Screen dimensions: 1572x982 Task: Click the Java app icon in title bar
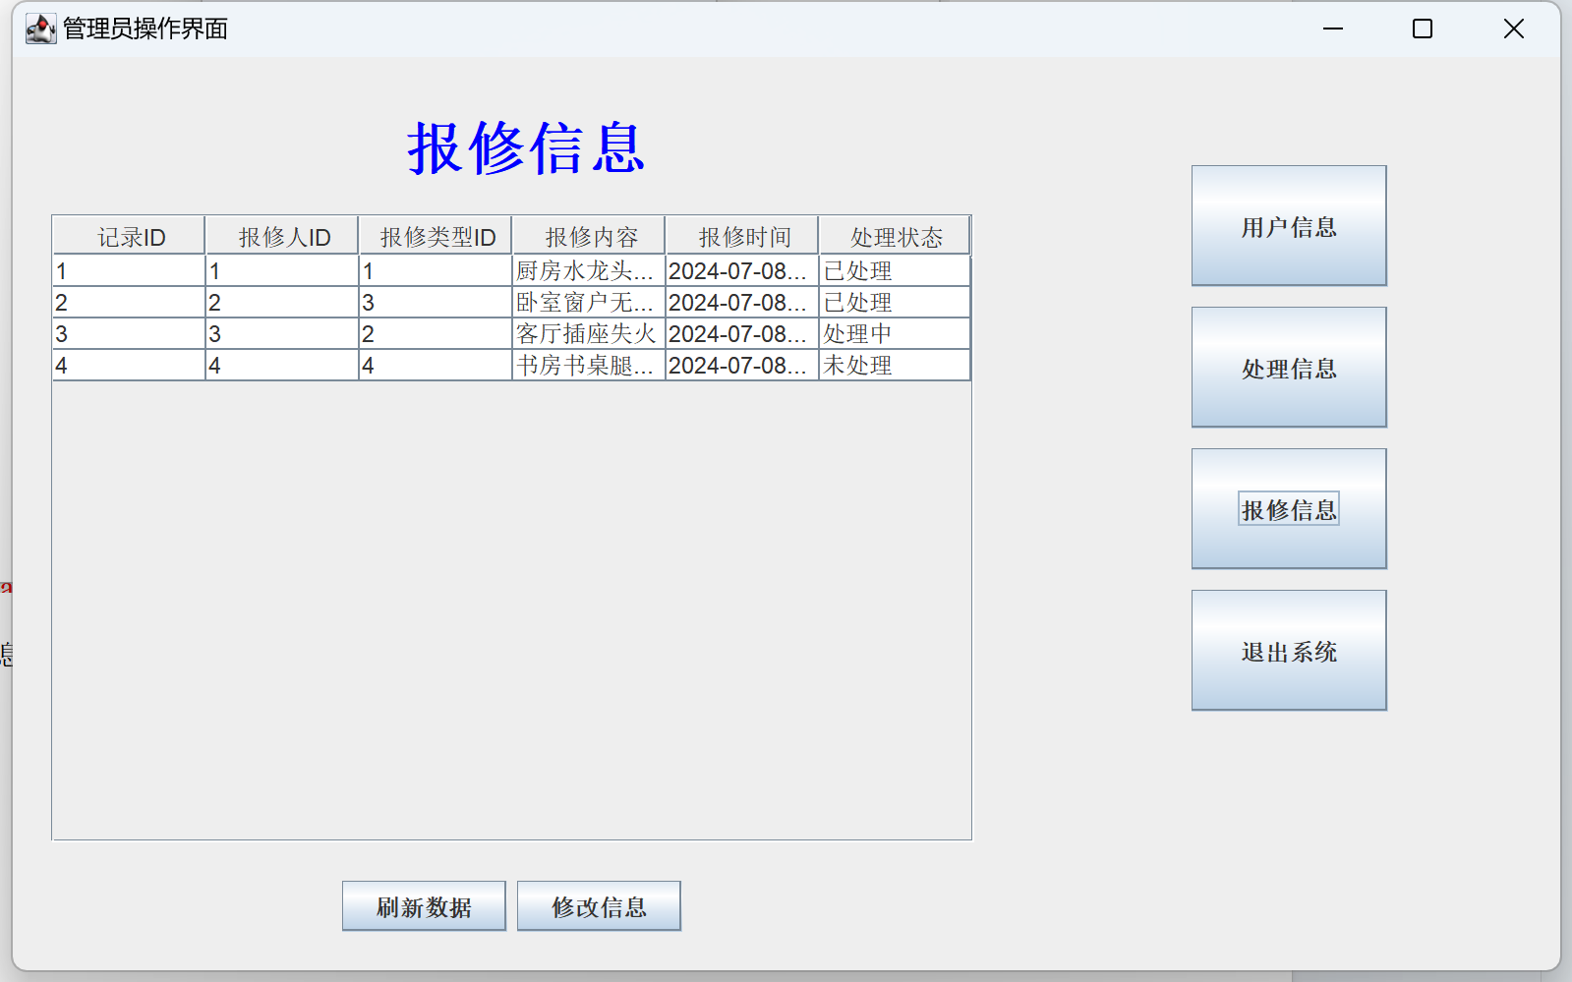click(x=40, y=29)
